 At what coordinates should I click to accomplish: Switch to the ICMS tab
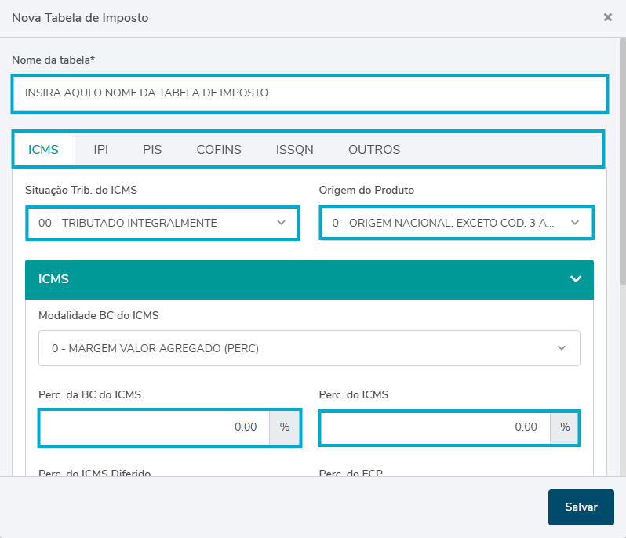pyautogui.click(x=43, y=149)
